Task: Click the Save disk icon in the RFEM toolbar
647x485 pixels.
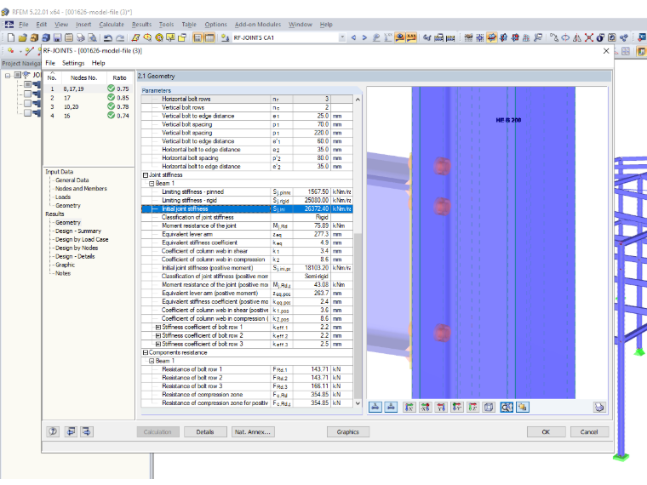Action: pos(57,37)
